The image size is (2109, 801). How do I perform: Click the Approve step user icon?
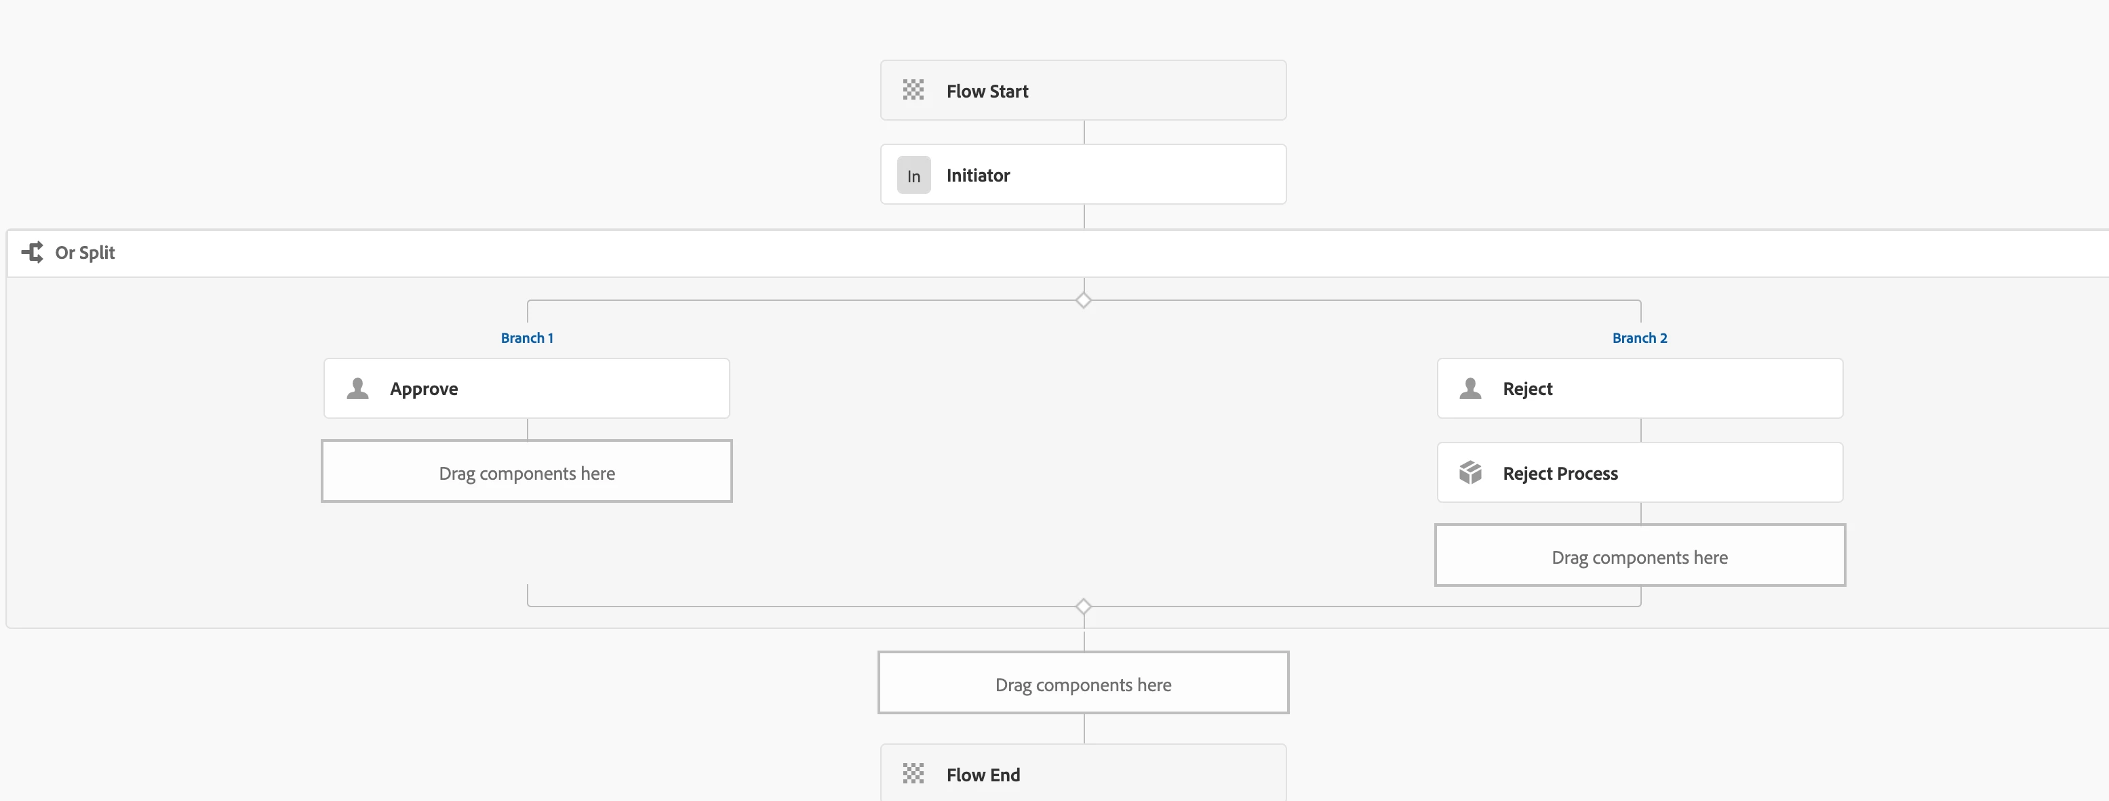[x=358, y=388]
